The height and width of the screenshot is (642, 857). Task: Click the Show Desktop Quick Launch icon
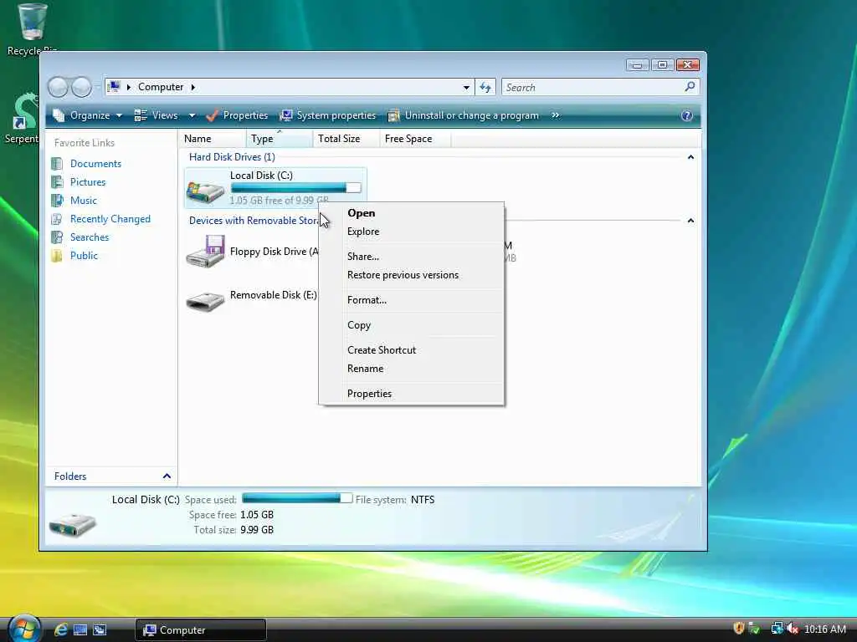pos(80,630)
